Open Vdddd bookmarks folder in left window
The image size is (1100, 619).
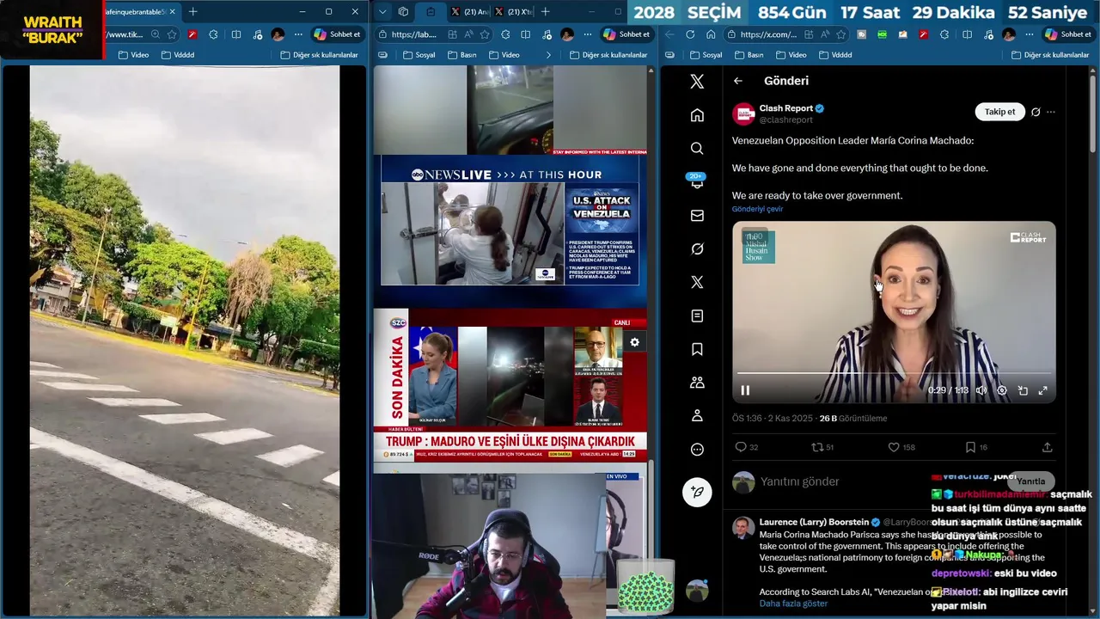pos(177,55)
